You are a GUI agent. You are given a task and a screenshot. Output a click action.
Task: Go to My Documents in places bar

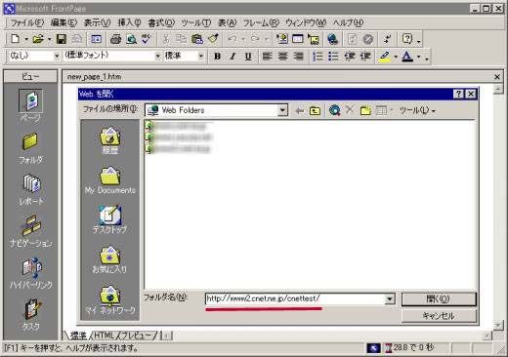pyautogui.click(x=110, y=180)
